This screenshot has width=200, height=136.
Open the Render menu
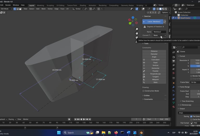pos(8,5)
